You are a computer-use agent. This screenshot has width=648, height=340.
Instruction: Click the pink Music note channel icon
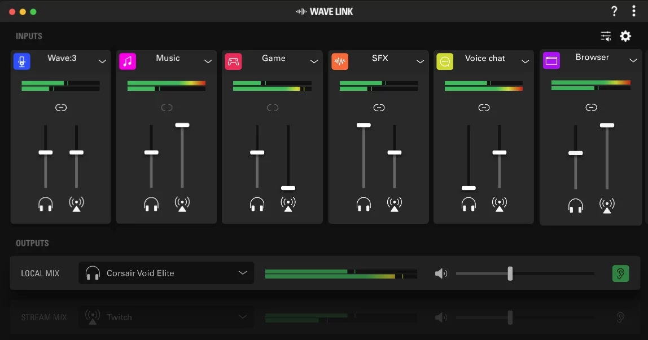(128, 61)
